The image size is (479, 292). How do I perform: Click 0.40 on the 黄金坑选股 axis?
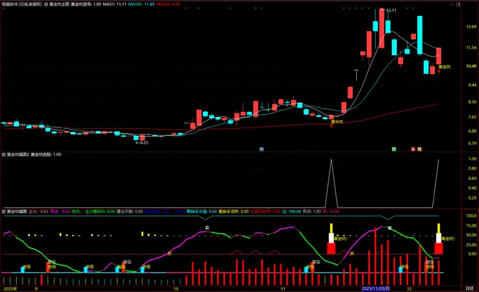coord(473,188)
